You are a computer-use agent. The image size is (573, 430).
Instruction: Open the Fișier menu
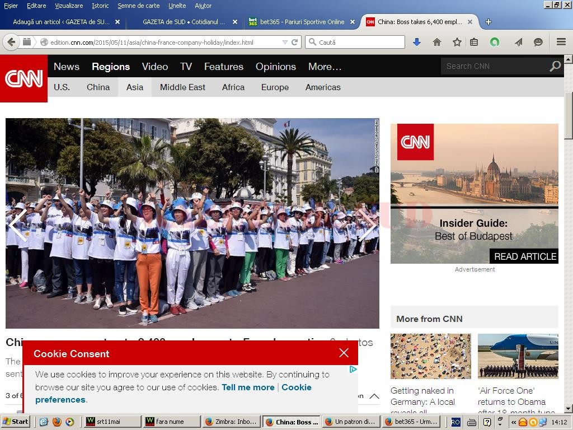click(11, 6)
